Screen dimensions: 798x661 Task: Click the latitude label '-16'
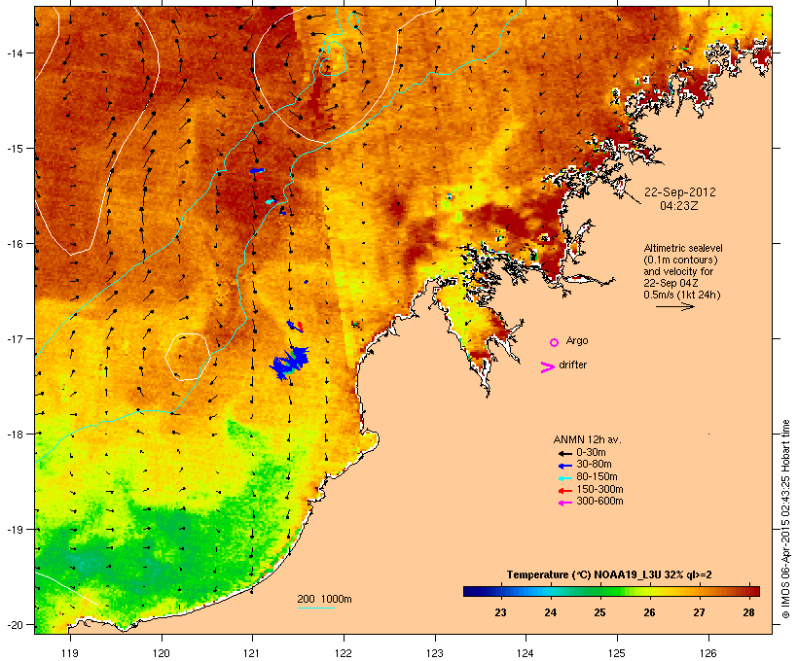14,244
